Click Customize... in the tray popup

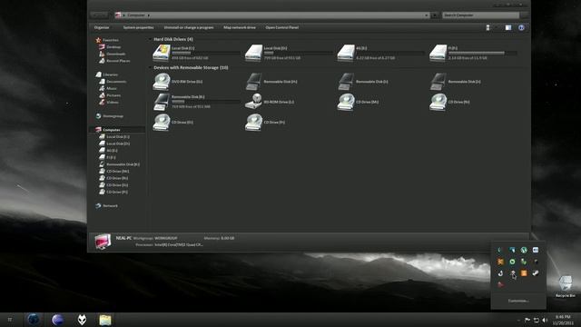518,301
